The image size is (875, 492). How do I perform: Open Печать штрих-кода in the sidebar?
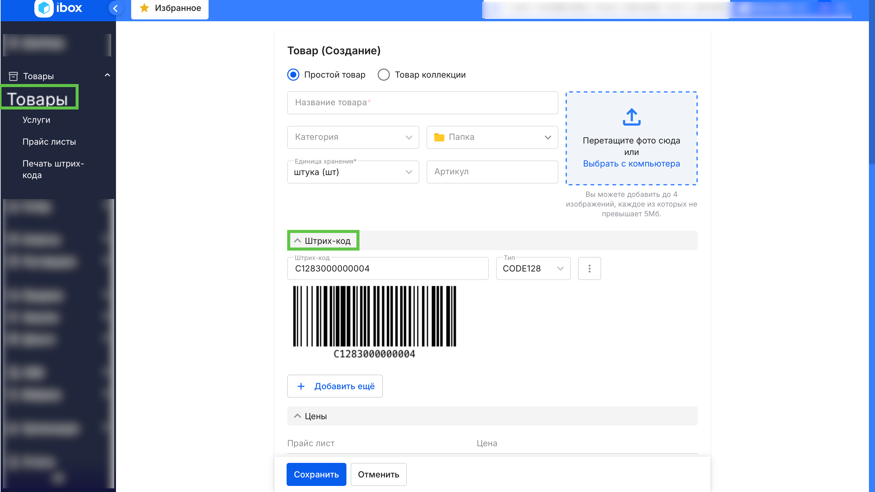(53, 169)
